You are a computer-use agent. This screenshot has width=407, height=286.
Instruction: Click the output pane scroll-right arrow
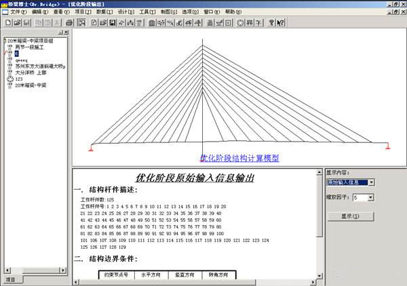pos(313,282)
